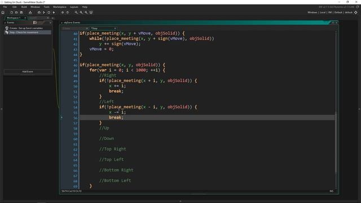This screenshot has width=361, height=203.
Task: Click line number 46 in gutter
Action: [x=75, y=65]
